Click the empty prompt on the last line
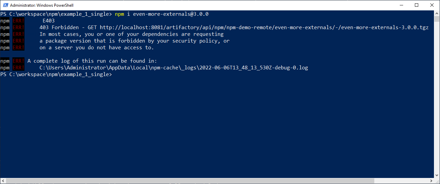Screen dimensions: 440x184 [115, 74]
